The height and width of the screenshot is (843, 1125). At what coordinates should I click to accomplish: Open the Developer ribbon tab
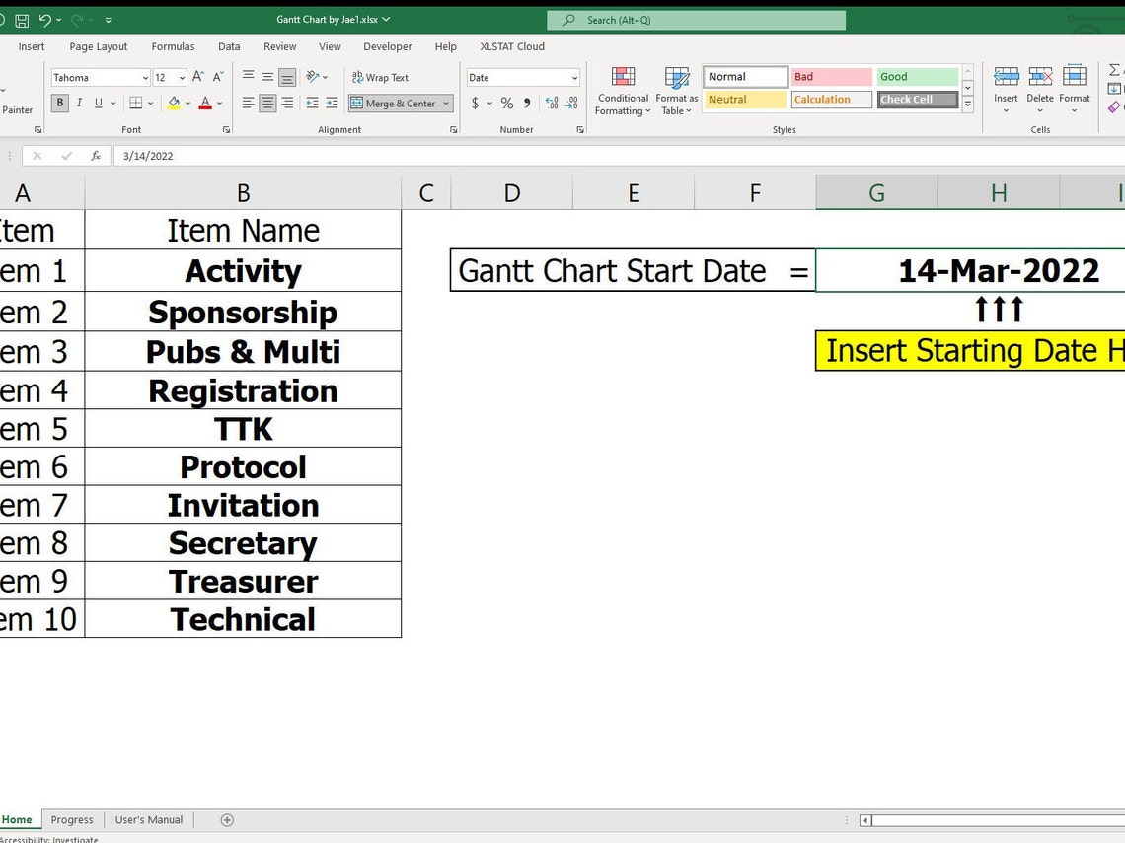point(387,46)
